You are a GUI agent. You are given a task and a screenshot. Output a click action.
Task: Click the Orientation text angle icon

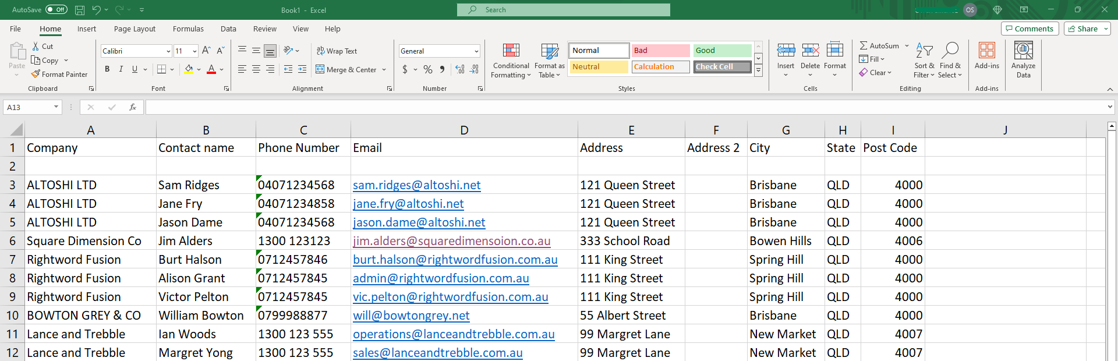pyautogui.click(x=289, y=51)
